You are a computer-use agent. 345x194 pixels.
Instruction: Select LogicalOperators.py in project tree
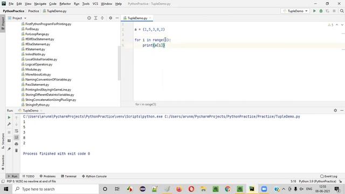38,65
